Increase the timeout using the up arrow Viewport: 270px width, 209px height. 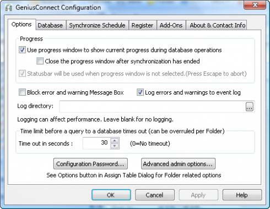tap(115, 140)
